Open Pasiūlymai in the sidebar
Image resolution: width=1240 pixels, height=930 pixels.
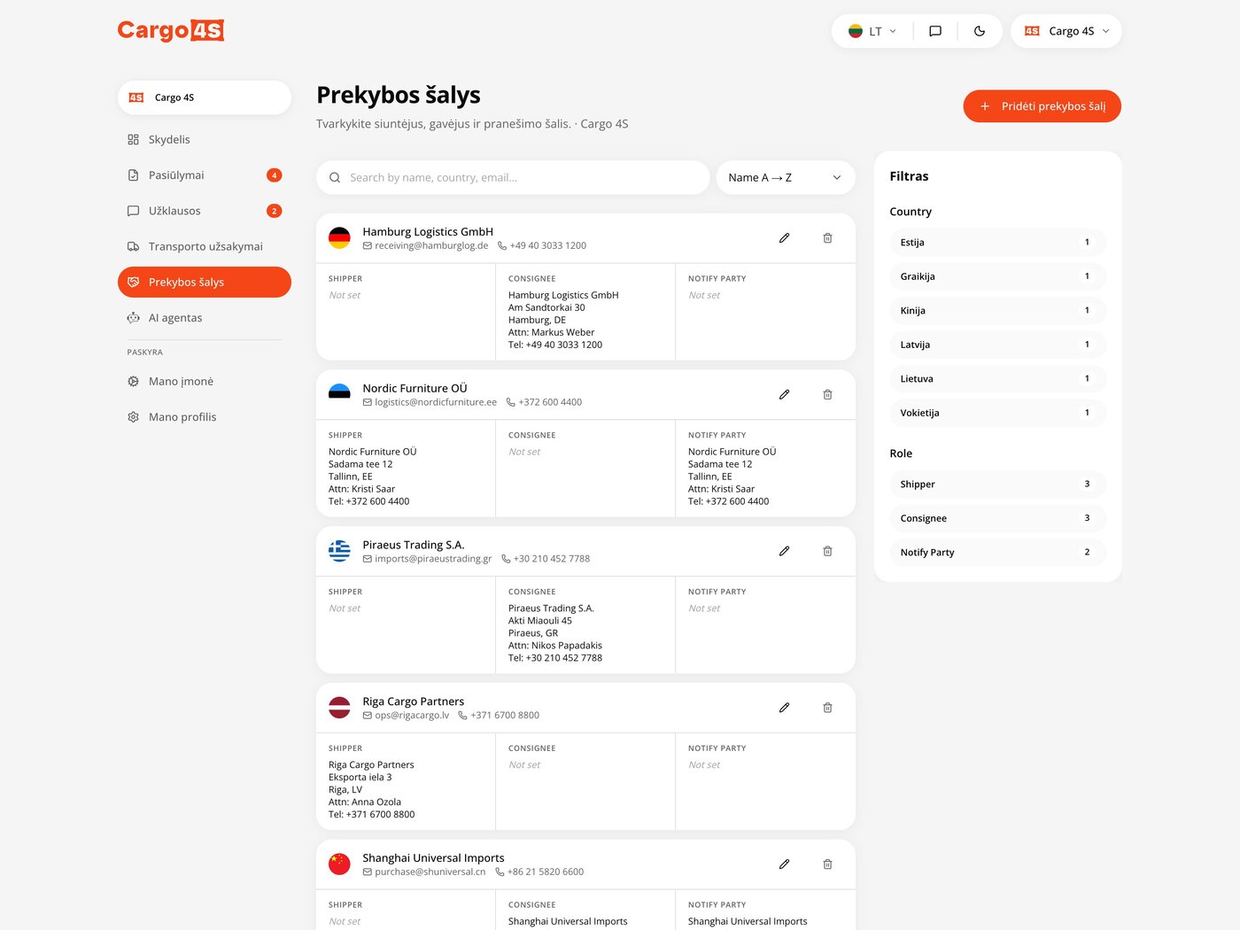click(x=205, y=175)
